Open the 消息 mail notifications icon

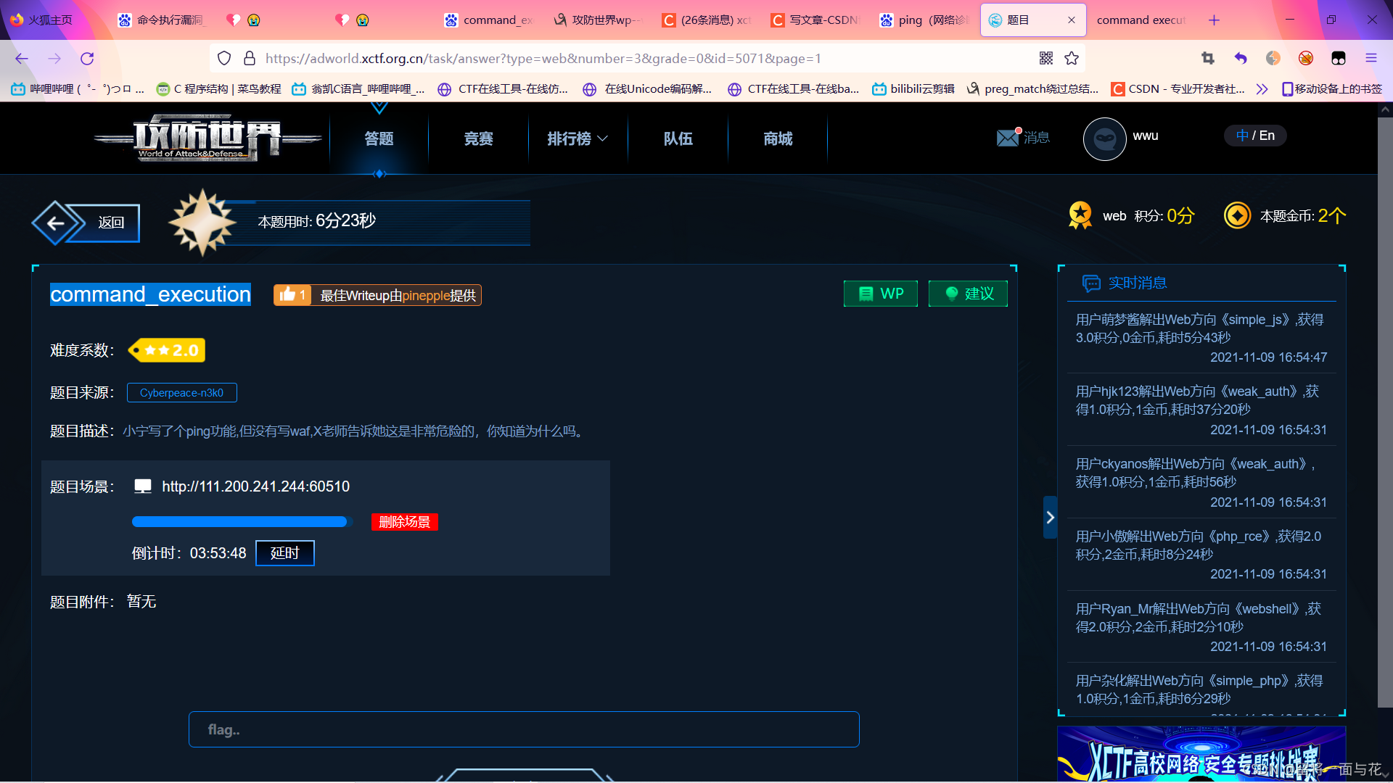click(1008, 138)
